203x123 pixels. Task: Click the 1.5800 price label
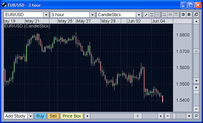point(183,35)
